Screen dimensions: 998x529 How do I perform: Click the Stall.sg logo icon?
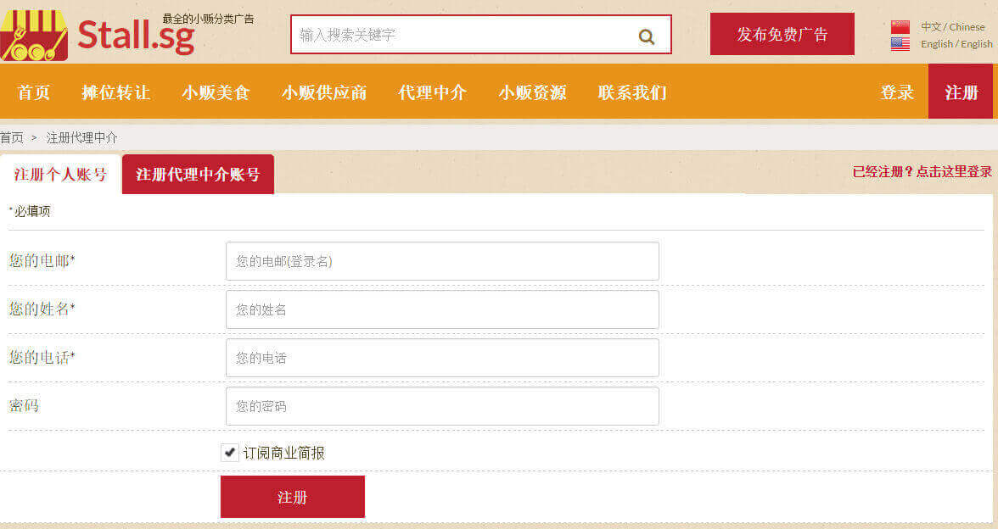(x=34, y=35)
